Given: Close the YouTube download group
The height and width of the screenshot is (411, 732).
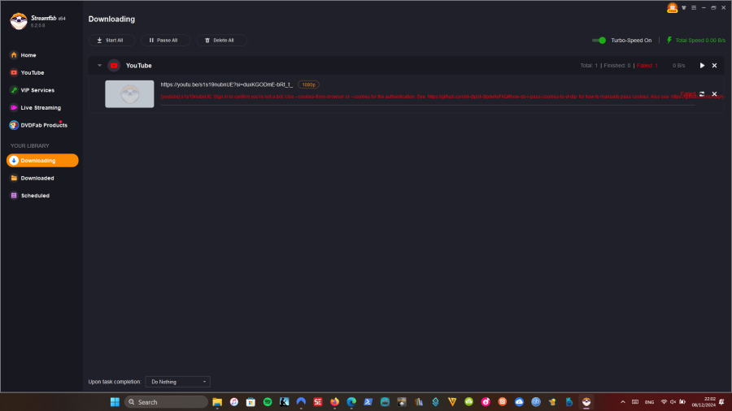Looking at the screenshot, I should [x=714, y=66].
